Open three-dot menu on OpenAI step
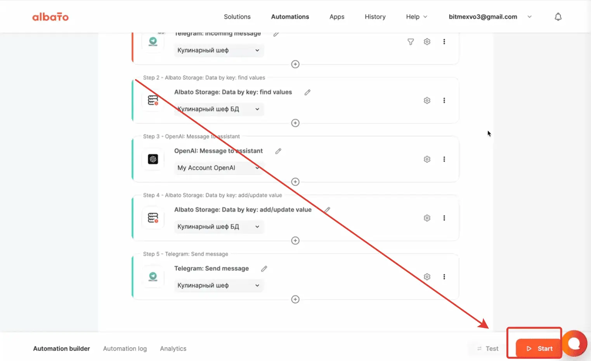The image size is (591, 361). 444,159
